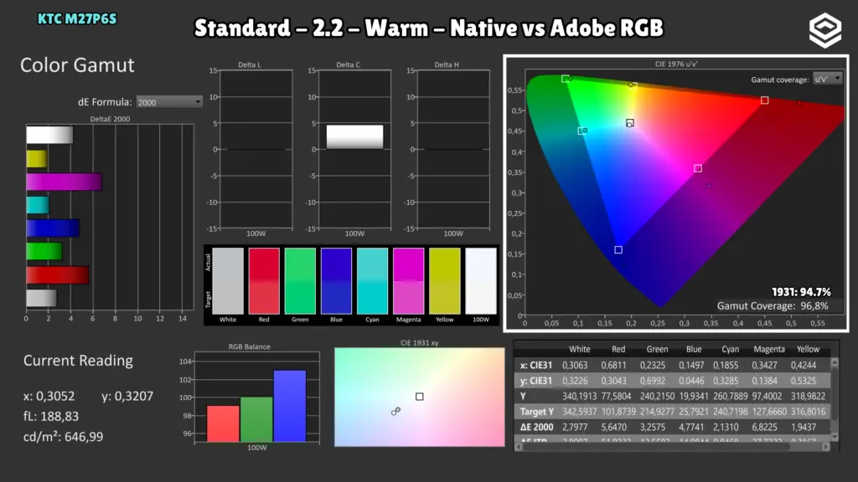Click the 'x: 0,3052' current reading
Viewport: 858px width, 482px height.
tap(49, 396)
